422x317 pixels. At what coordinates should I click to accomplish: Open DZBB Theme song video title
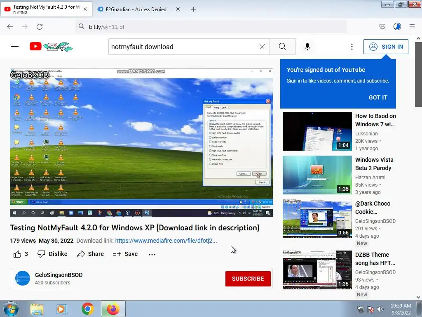375,259
